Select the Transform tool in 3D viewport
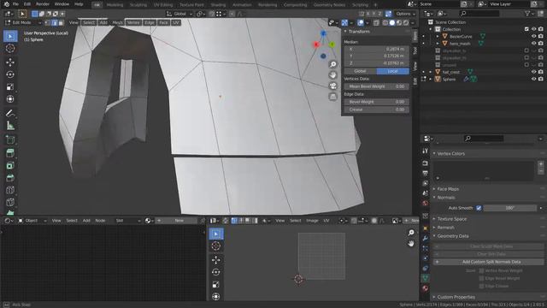This screenshot has height=308, width=547. click(x=10, y=99)
